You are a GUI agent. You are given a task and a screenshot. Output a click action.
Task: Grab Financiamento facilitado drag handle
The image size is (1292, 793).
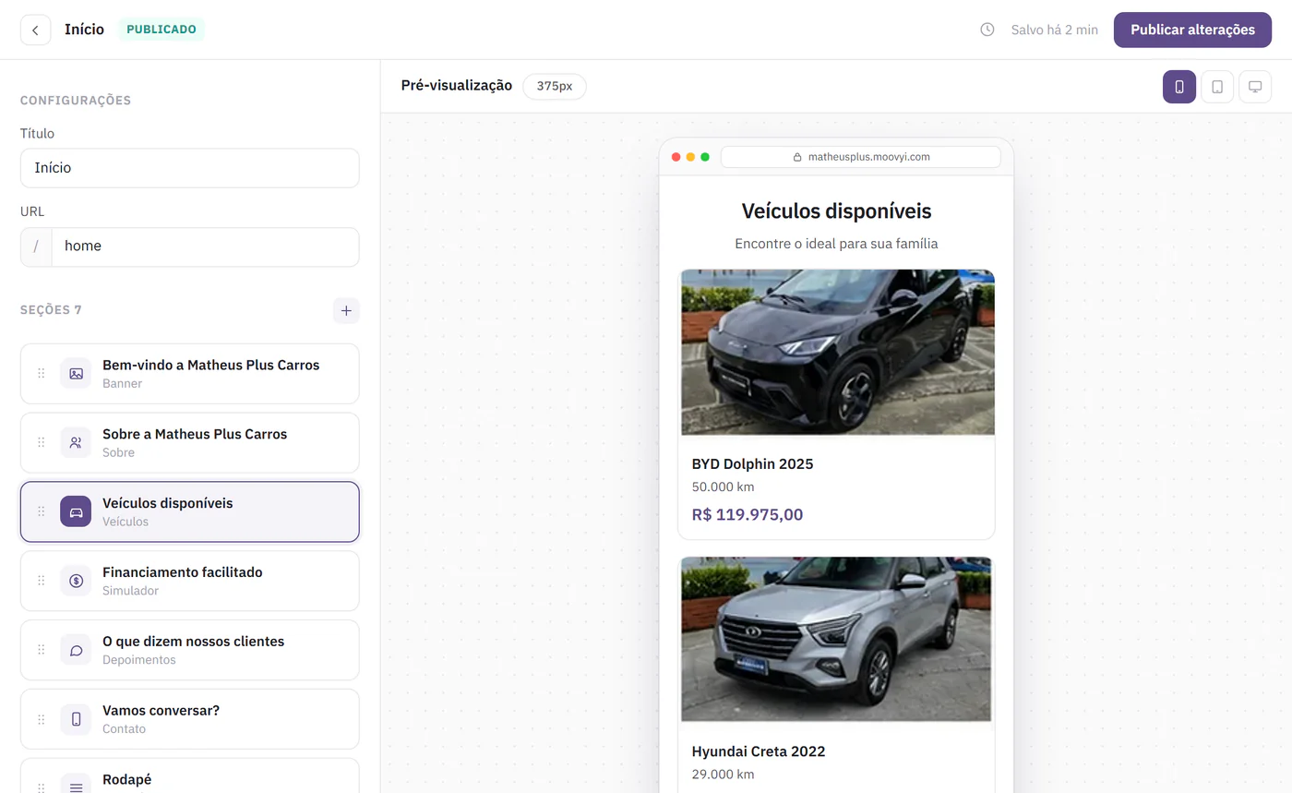point(41,581)
